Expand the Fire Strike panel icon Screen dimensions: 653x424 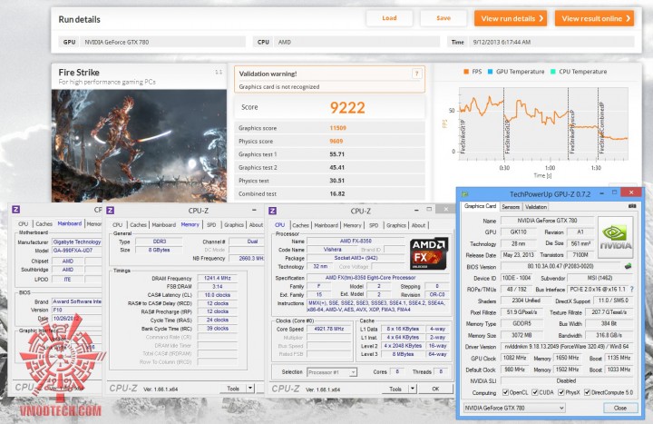(x=219, y=72)
